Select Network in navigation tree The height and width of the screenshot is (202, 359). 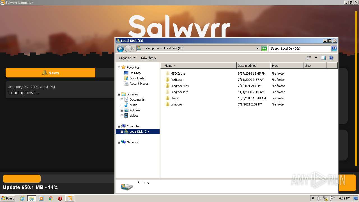(x=132, y=142)
